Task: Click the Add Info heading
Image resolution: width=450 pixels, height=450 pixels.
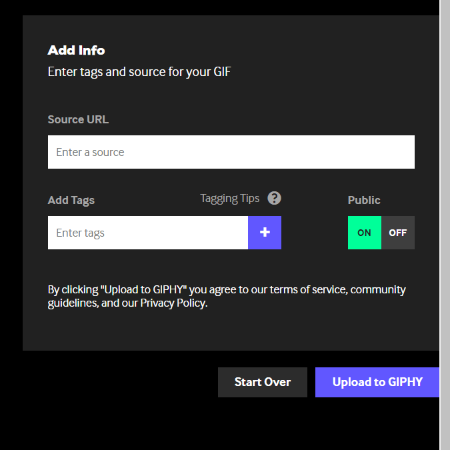Action: click(77, 50)
